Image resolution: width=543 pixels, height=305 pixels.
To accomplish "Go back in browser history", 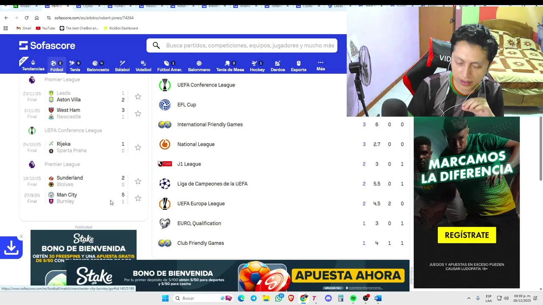I will tap(6, 18).
